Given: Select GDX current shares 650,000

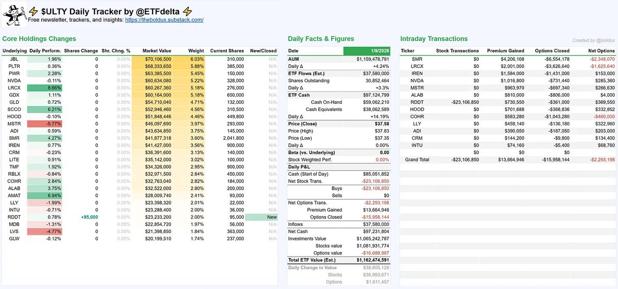Looking at the screenshot, I should click(x=235, y=96).
